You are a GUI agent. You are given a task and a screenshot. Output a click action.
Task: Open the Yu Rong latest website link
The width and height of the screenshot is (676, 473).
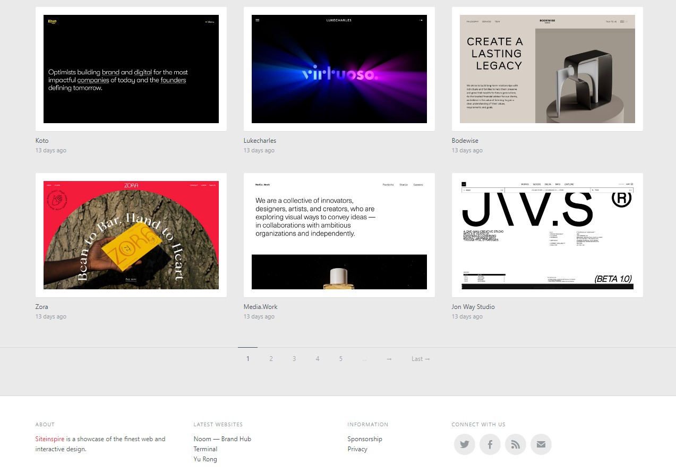(205, 459)
